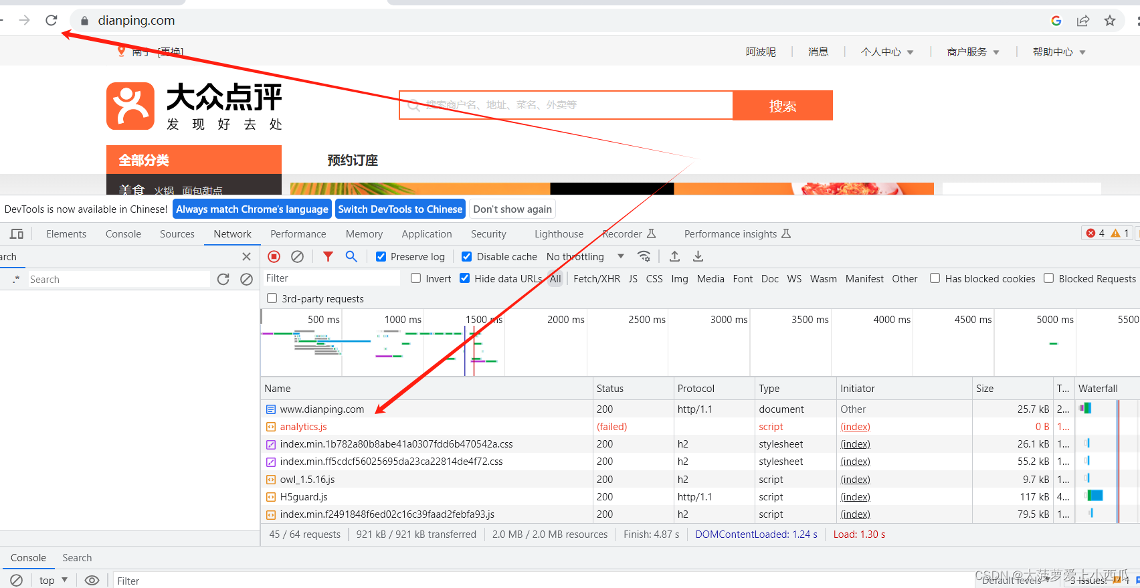Open the share page icon
The width and height of the screenshot is (1140, 588).
(x=1083, y=21)
